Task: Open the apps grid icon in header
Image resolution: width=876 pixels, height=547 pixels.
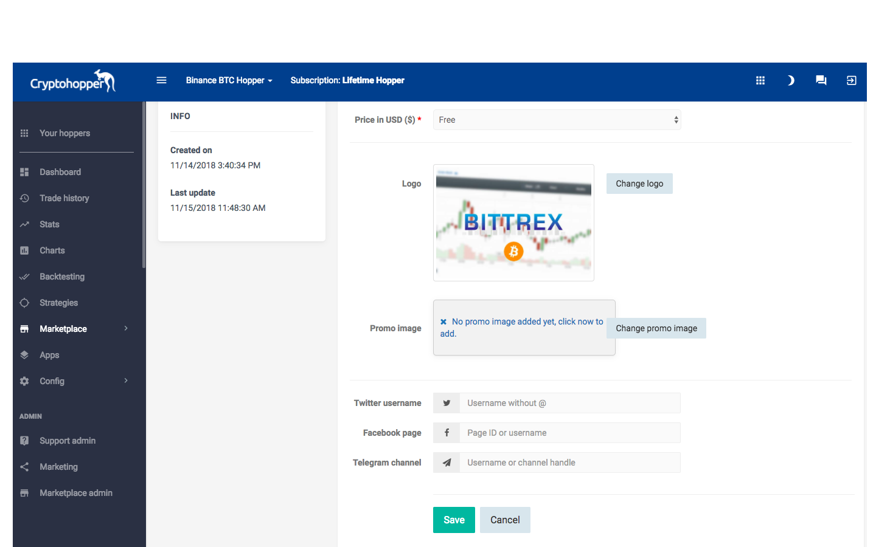Action: click(760, 80)
